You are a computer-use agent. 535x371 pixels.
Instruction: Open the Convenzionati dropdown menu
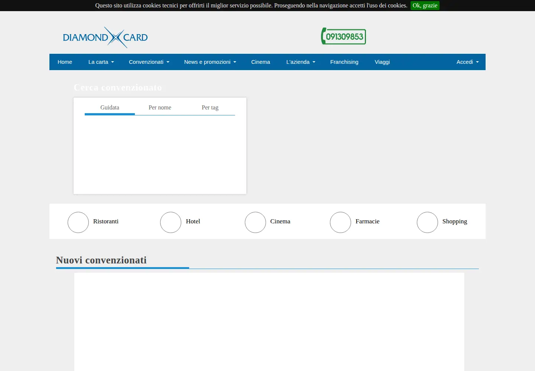[149, 62]
